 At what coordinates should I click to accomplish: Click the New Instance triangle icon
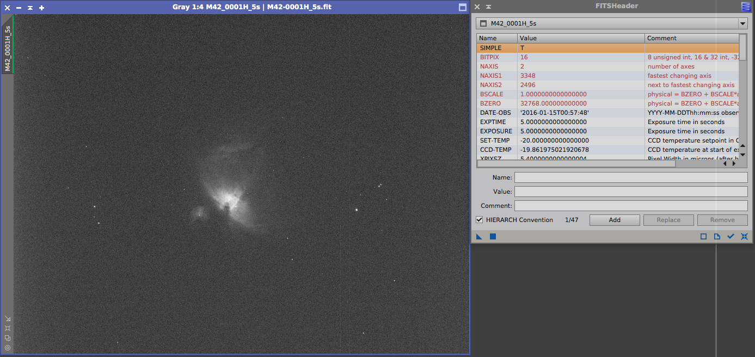click(x=480, y=237)
